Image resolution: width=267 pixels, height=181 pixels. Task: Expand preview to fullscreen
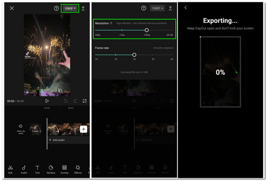(85, 101)
